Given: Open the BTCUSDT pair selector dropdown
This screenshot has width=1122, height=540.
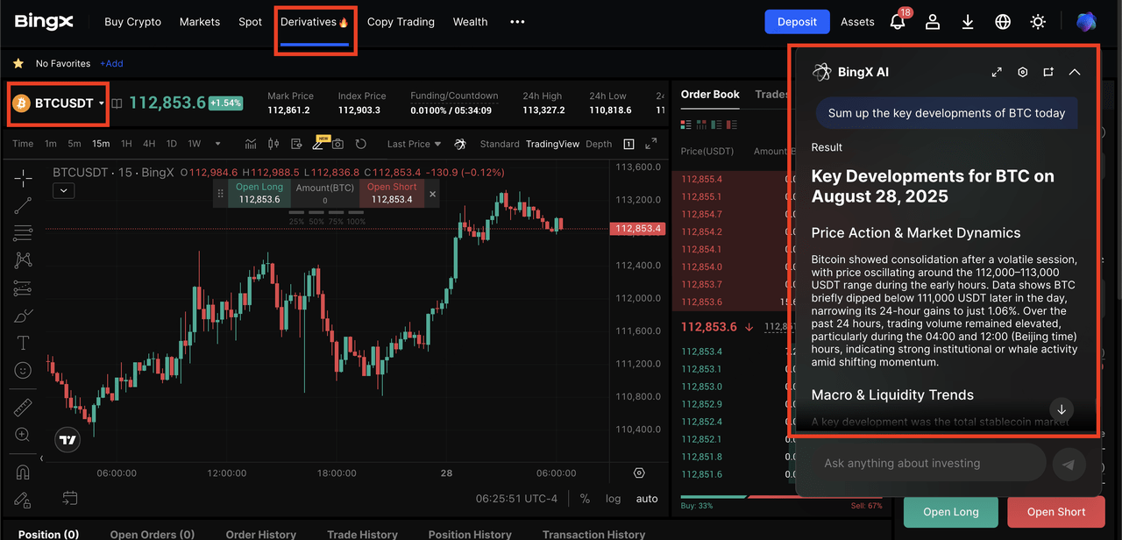Looking at the screenshot, I should pyautogui.click(x=58, y=103).
